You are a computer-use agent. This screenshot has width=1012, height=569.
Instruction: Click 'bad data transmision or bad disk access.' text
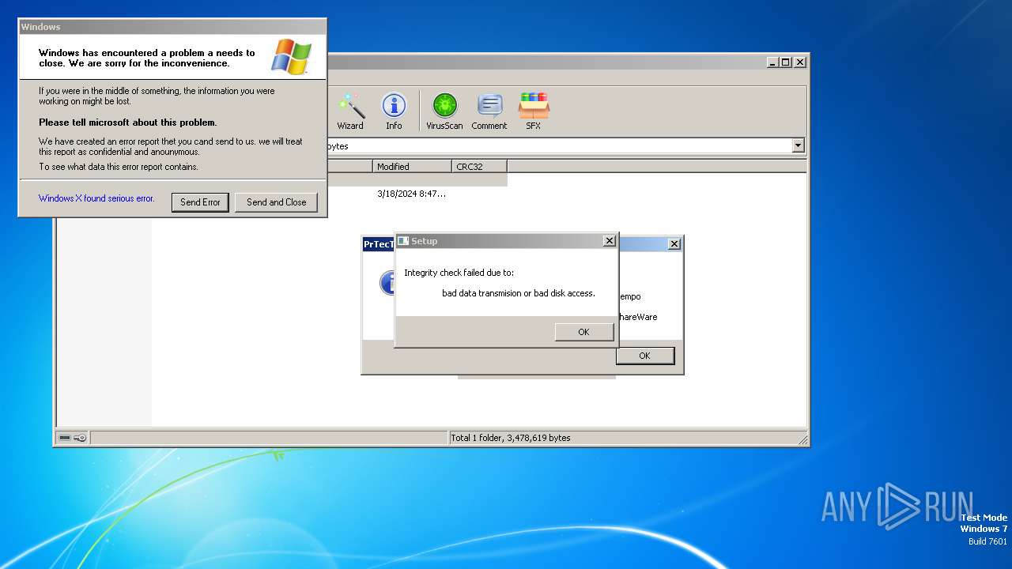(x=519, y=293)
